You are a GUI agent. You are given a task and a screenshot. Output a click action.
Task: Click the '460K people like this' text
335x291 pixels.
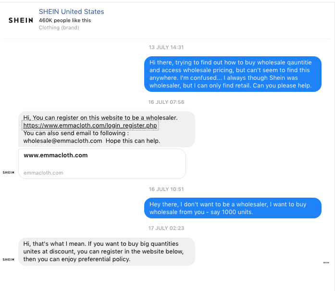[65, 20]
